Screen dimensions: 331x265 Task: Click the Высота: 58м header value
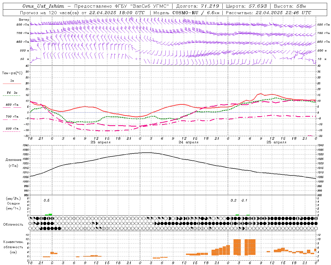coord(290,6)
